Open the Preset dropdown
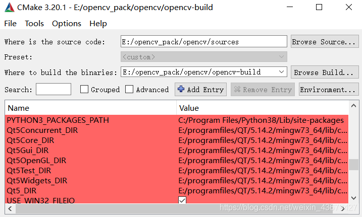This screenshot has width=362, height=217. click(x=203, y=57)
